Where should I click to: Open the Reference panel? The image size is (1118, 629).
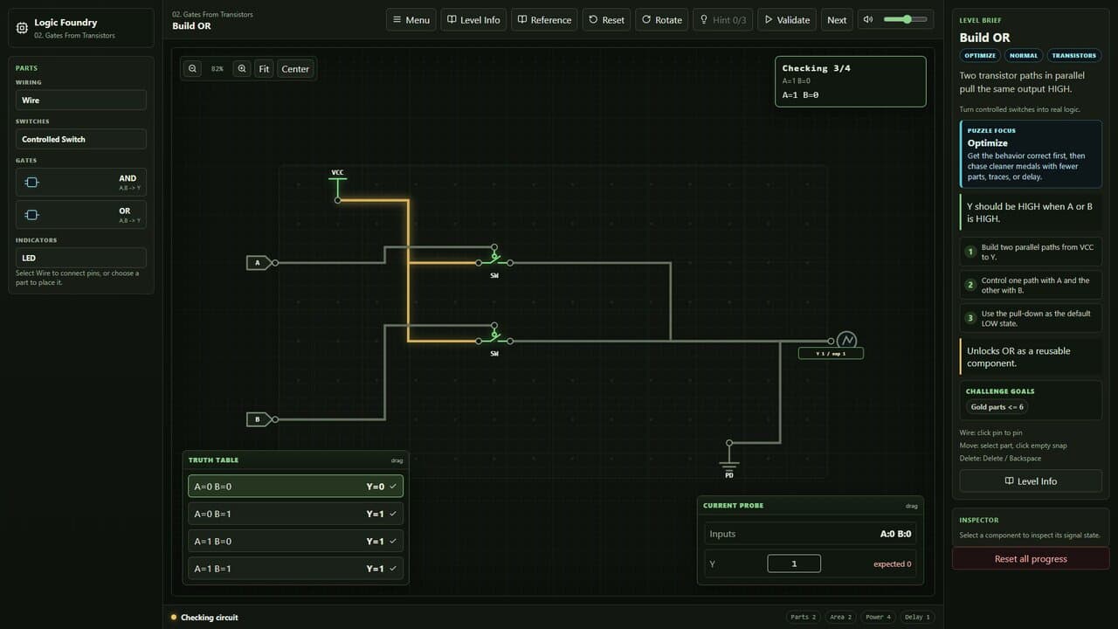543,20
